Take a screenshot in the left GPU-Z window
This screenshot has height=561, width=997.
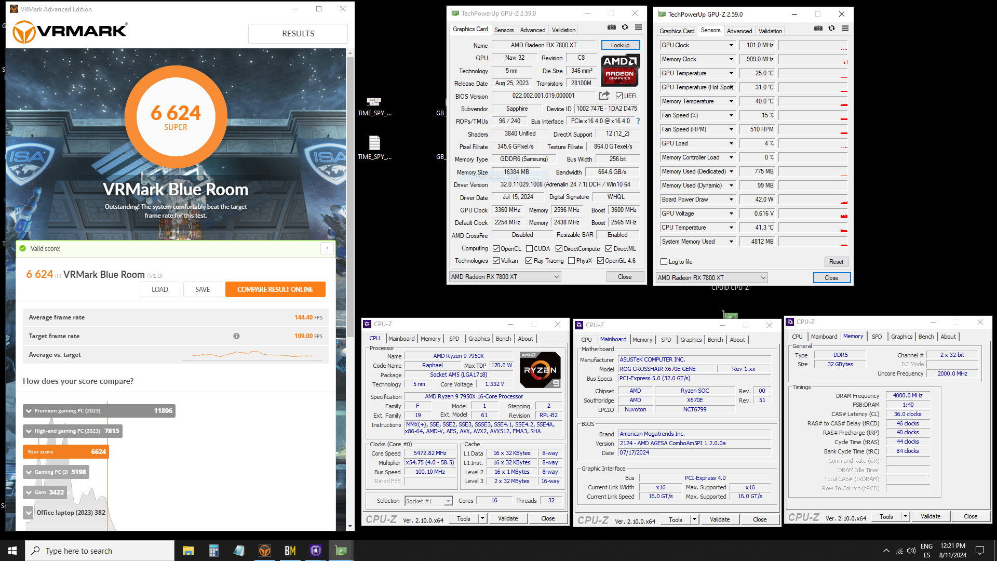pyautogui.click(x=612, y=28)
